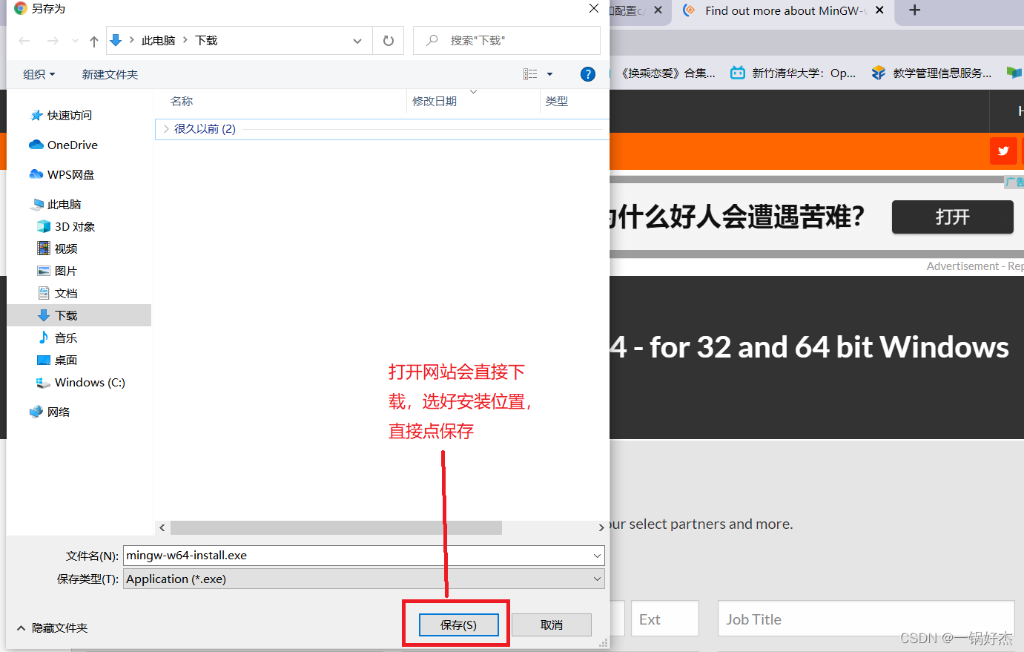
Task: Close the partially hidden browser tab
Action: point(658,10)
